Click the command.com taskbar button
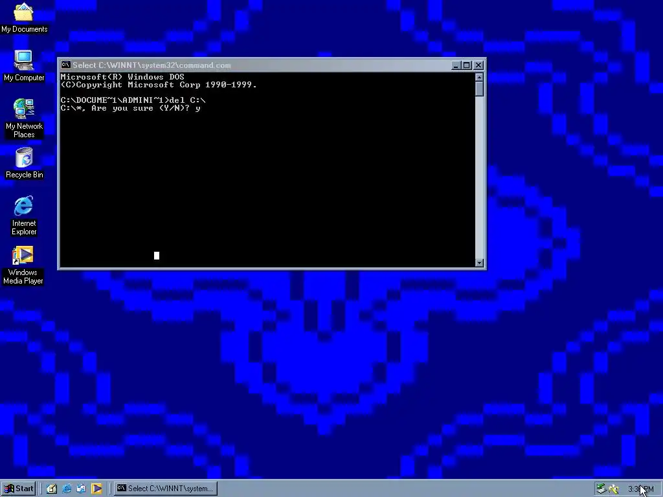 pos(166,489)
